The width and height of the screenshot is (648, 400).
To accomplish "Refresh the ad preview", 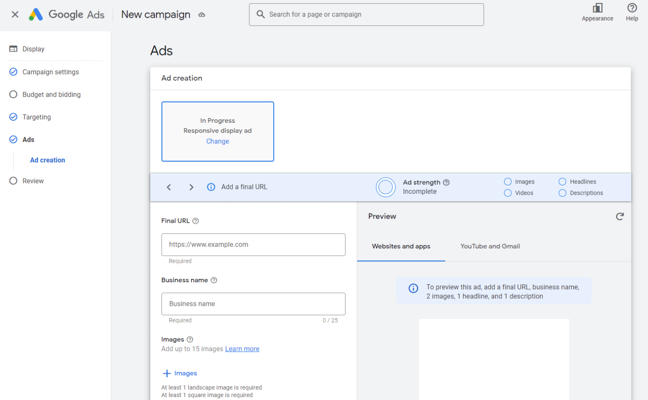I will [619, 216].
